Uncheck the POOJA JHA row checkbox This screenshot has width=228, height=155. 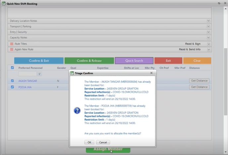tap(12, 87)
